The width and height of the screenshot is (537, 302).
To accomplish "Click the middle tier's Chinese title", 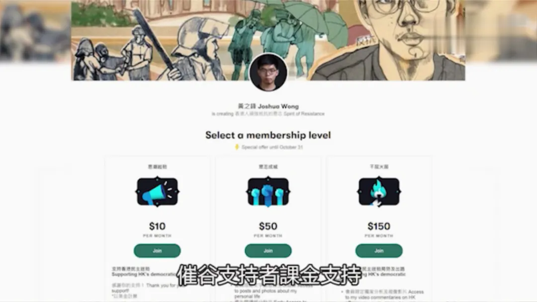I will tap(268, 166).
